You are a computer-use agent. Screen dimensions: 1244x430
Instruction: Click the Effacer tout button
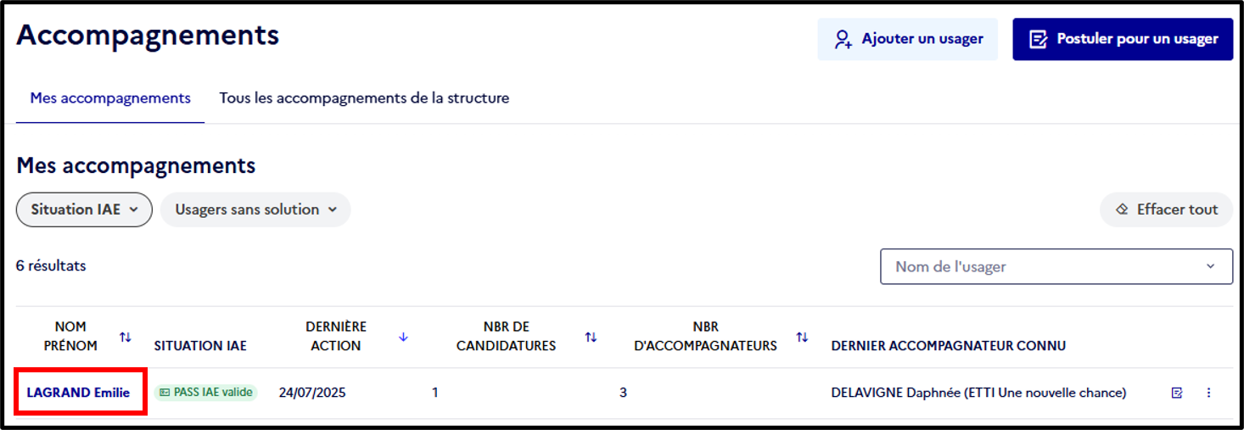1166,209
